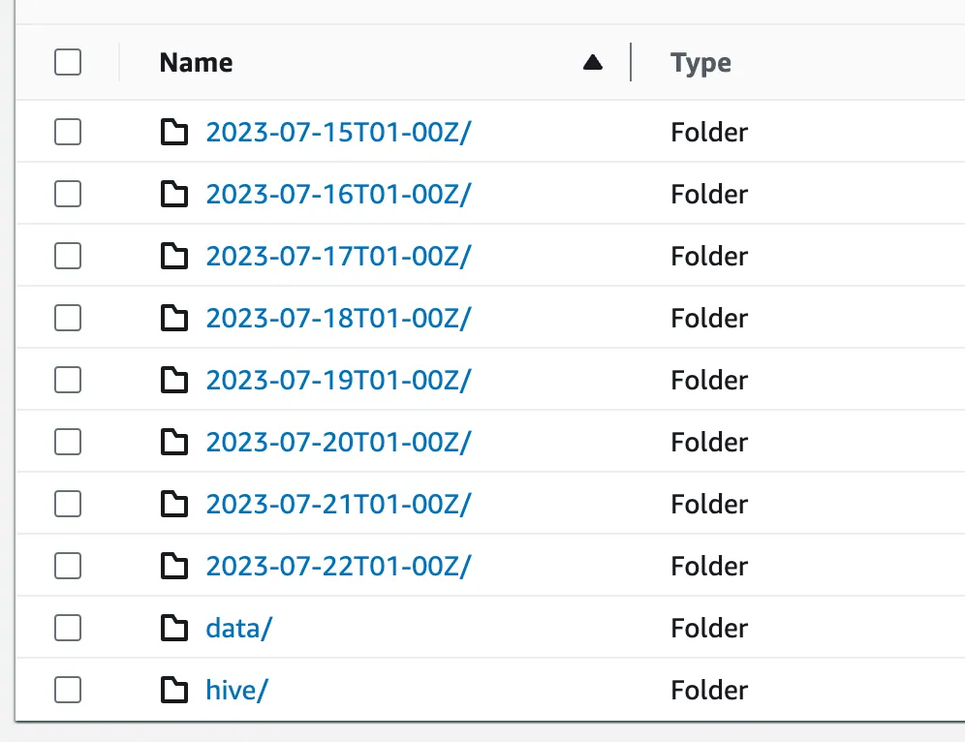Viewport: 965px width, 742px height.
Task: Select the checkbox for 2023-07-16T01-00Z/
Action: click(x=68, y=194)
